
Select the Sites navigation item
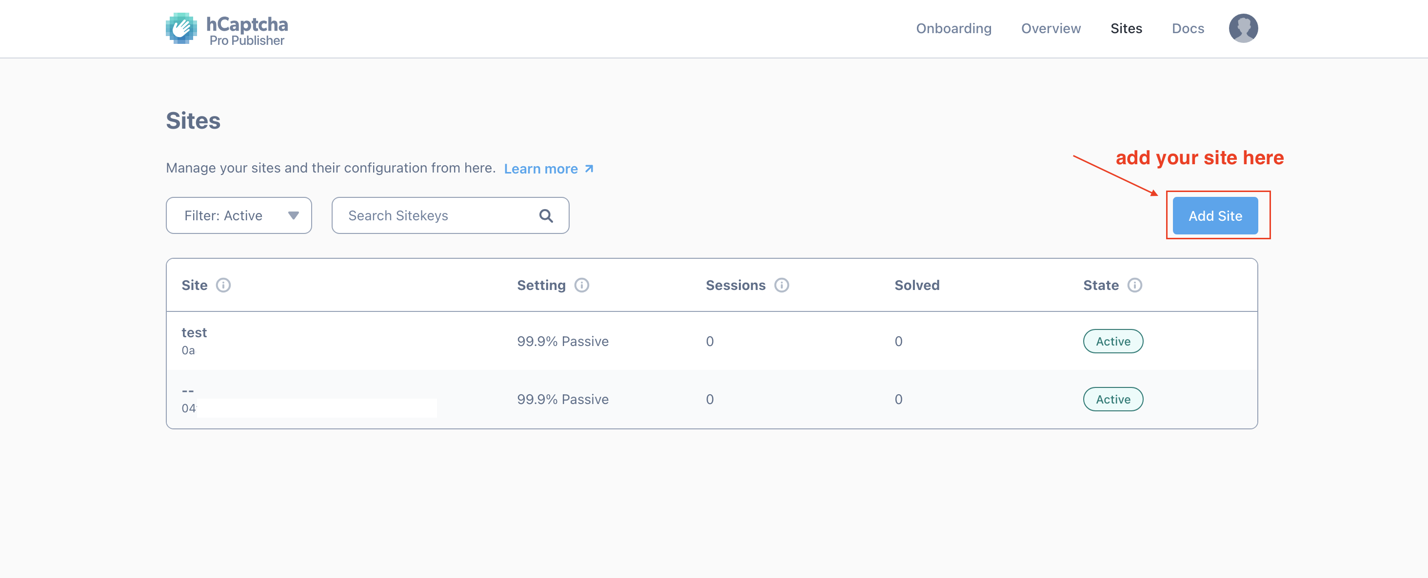click(1126, 28)
